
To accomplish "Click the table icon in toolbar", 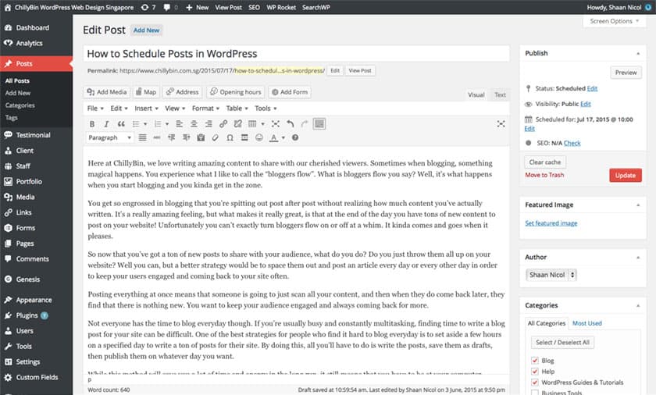I will coord(252,123).
